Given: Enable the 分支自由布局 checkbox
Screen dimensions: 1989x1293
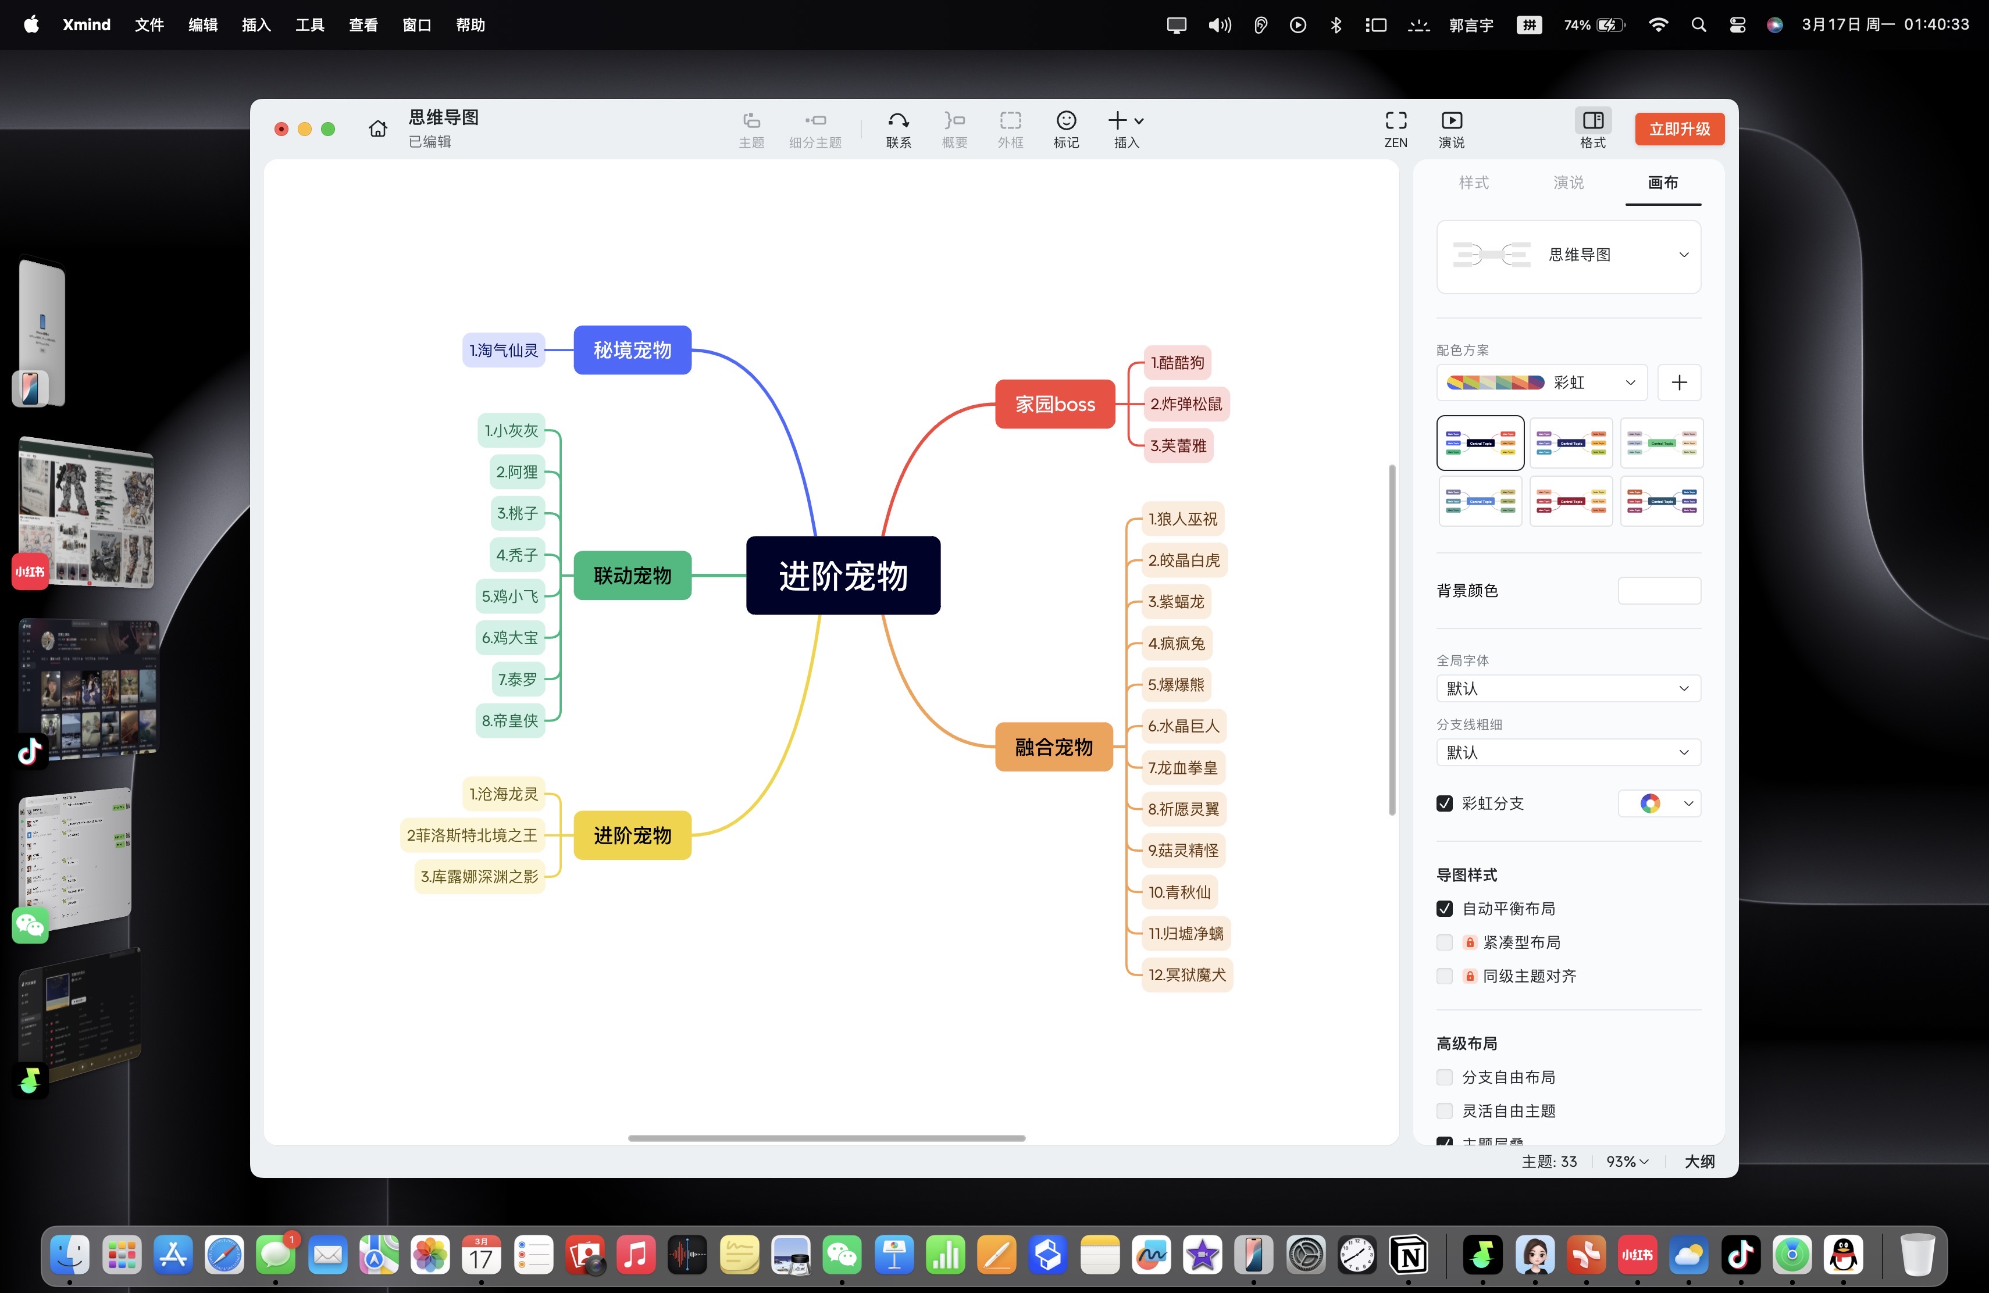Looking at the screenshot, I should pos(1444,1077).
